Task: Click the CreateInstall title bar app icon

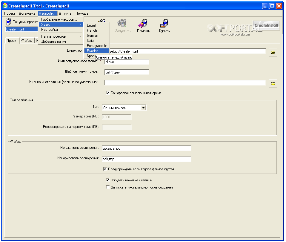Action: point(5,6)
